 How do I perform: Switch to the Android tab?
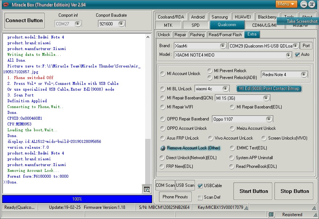pos(197,17)
